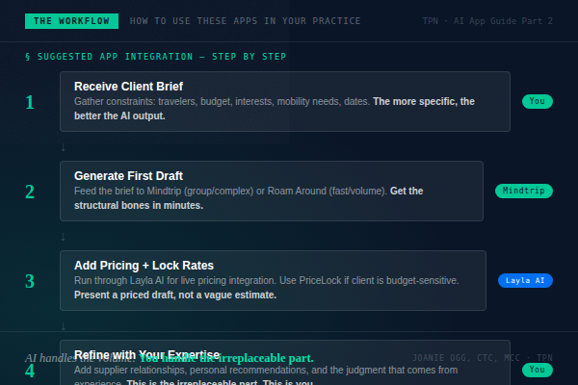
Task: Select the heading 'HOW TO USE THESE APPS IN YOUR PRACTICE'
Action: coord(245,21)
